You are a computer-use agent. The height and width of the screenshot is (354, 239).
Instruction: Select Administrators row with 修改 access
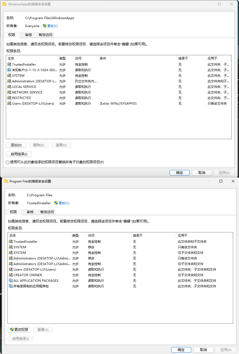120,258
